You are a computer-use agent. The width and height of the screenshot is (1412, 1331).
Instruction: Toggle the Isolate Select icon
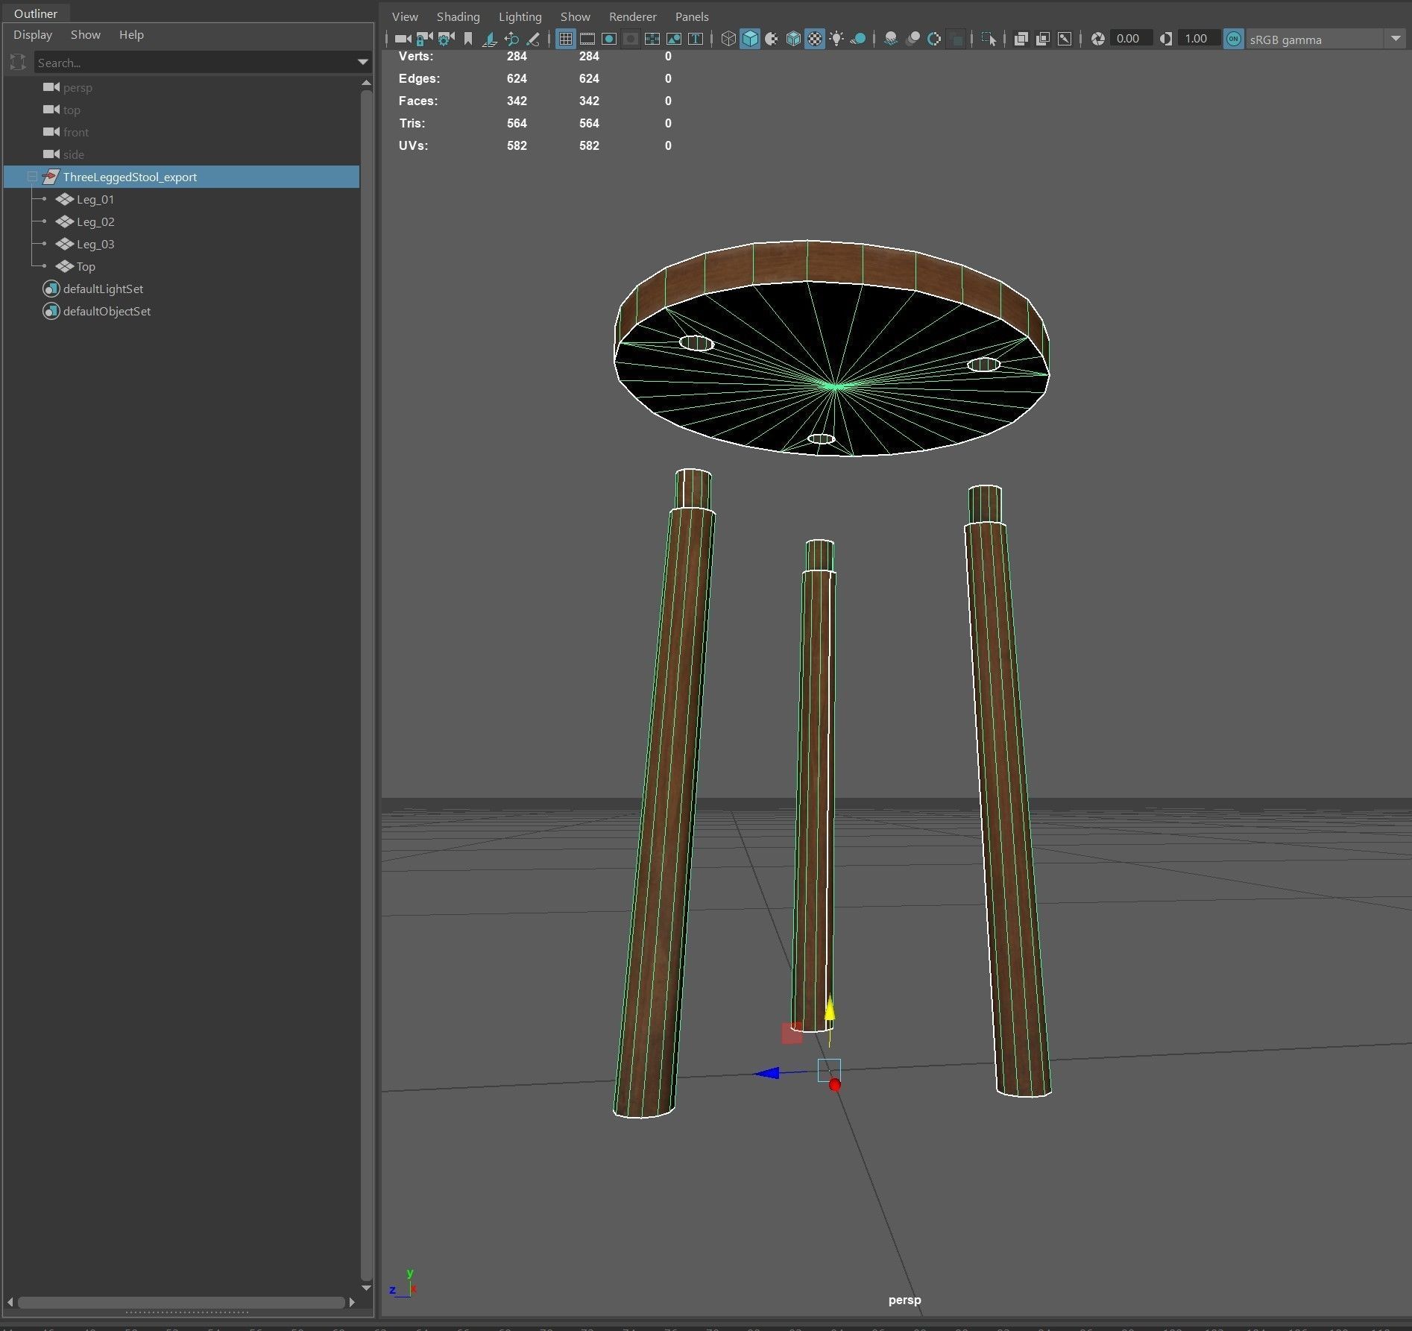(989, 39)
